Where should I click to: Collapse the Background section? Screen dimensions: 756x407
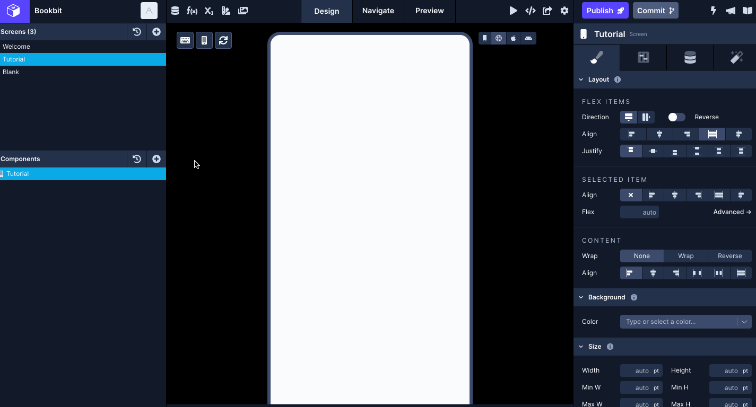(x=580, y=297)
